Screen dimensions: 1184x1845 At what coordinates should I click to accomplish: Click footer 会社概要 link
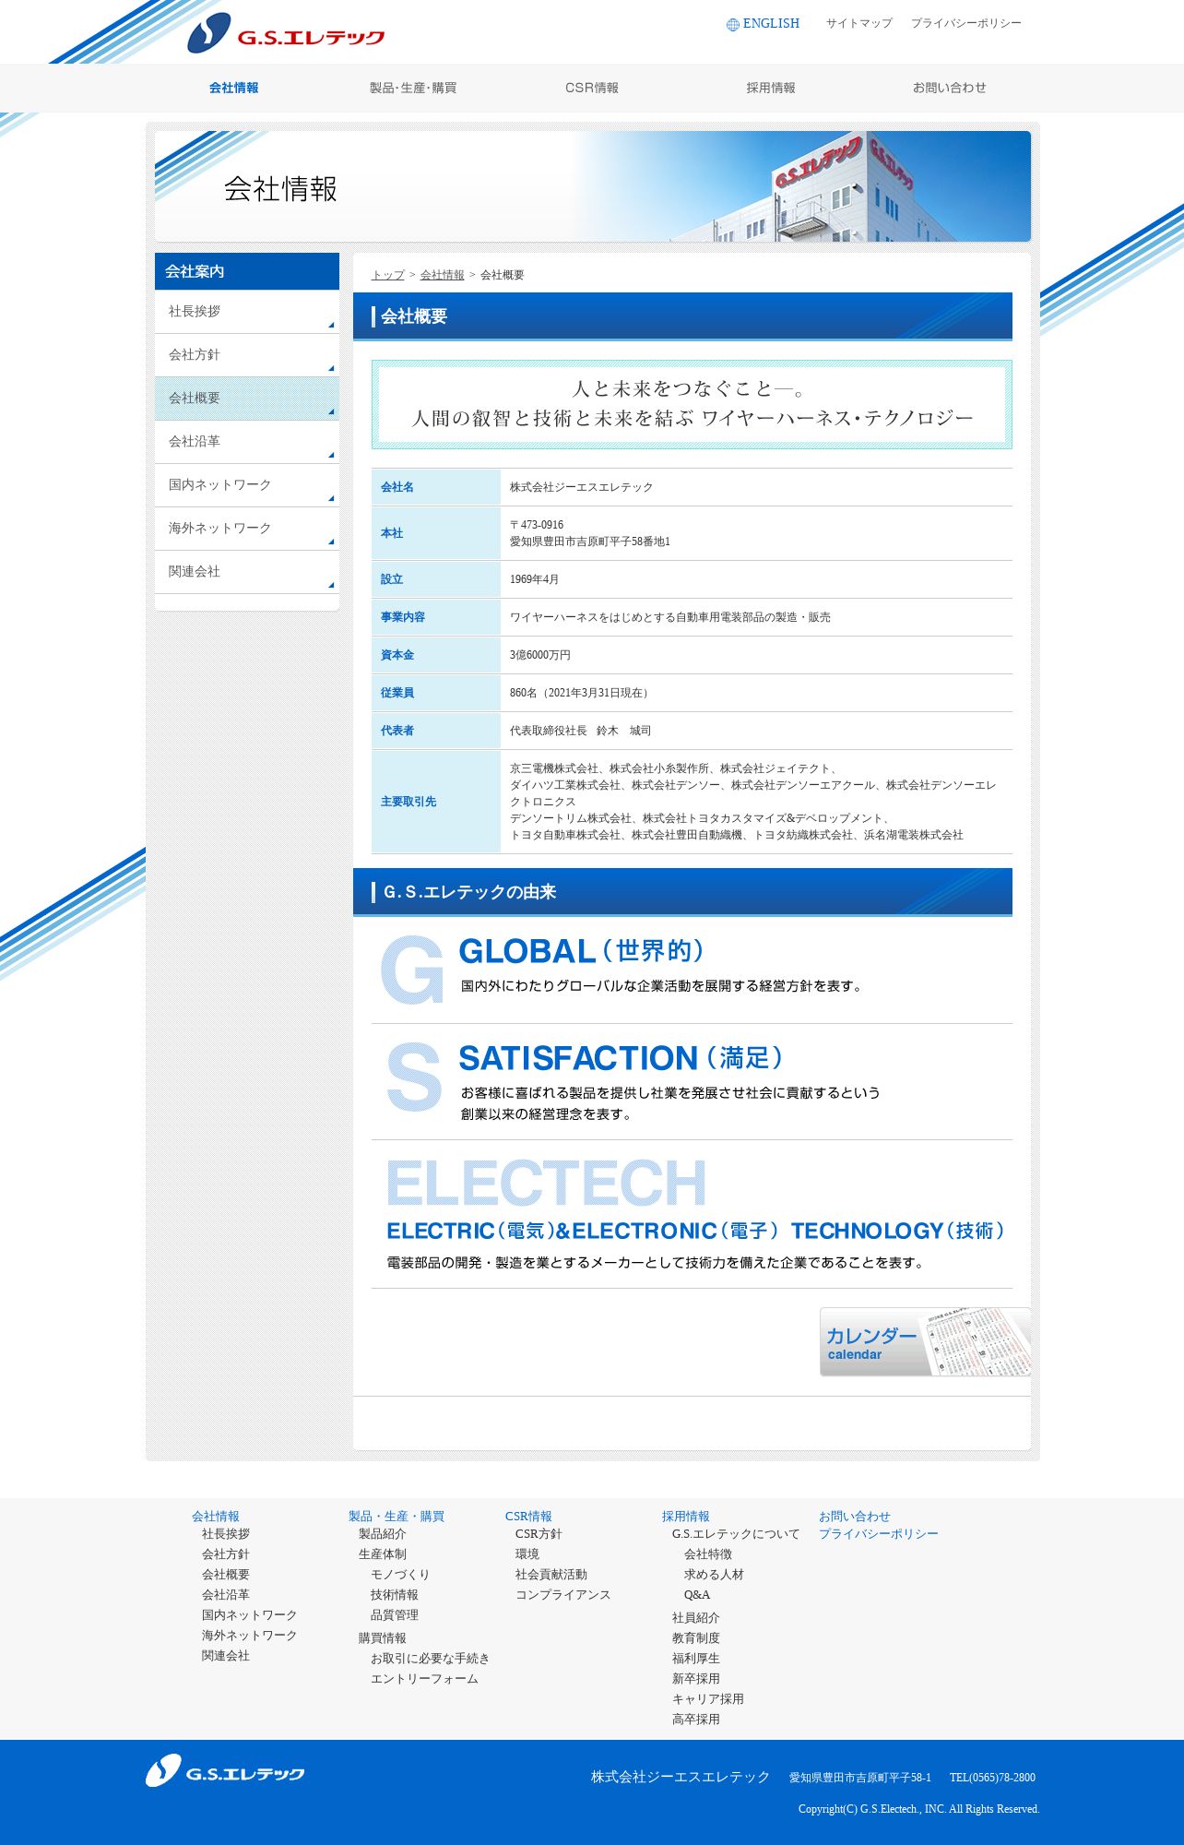pos(226,1575)
